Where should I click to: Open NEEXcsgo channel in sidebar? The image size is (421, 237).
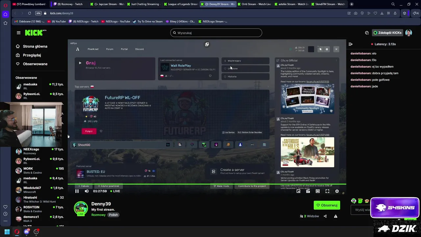(x=39, y=151)
